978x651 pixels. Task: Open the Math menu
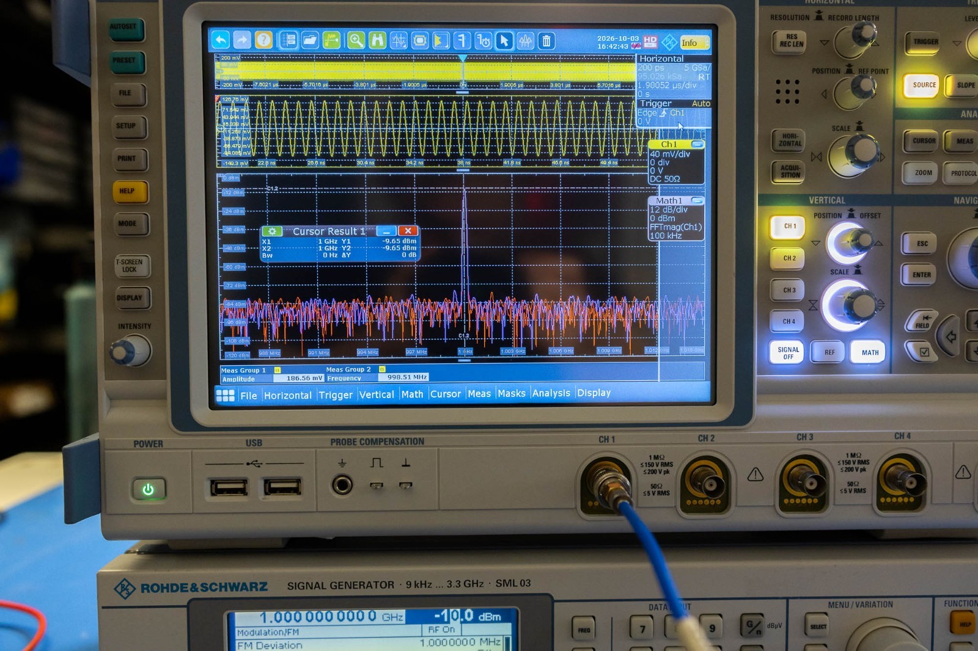412,395
